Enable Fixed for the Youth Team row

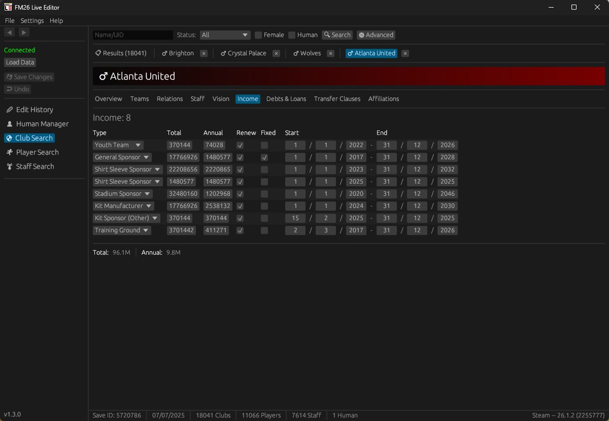click(264, 145)
